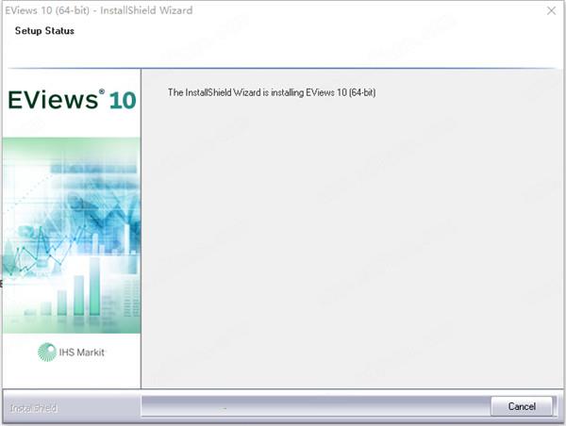
Task: Click the chart artwork in sidebar
Action: (72, 236)
